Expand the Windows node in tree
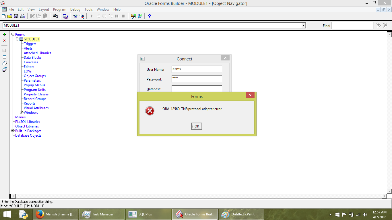The image size is (392, 220). coord(22,112)
